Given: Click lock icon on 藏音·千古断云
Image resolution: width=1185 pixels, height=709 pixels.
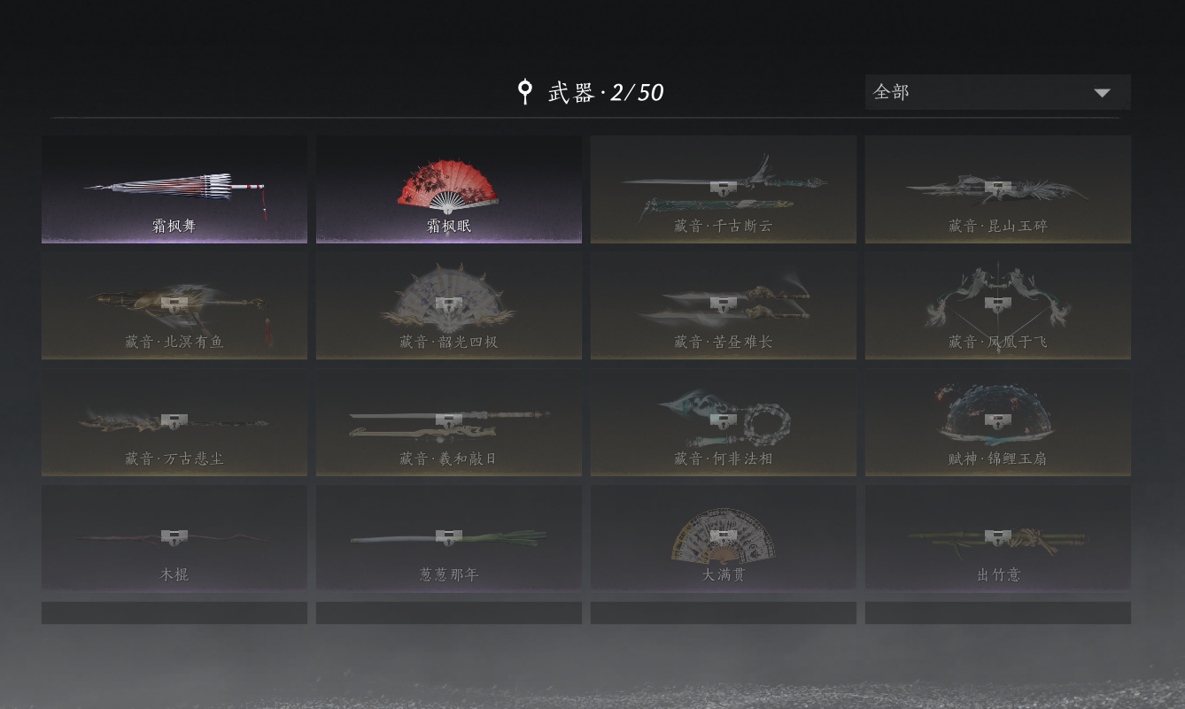Looking at the screenshot, I should (x=724, y=188).
